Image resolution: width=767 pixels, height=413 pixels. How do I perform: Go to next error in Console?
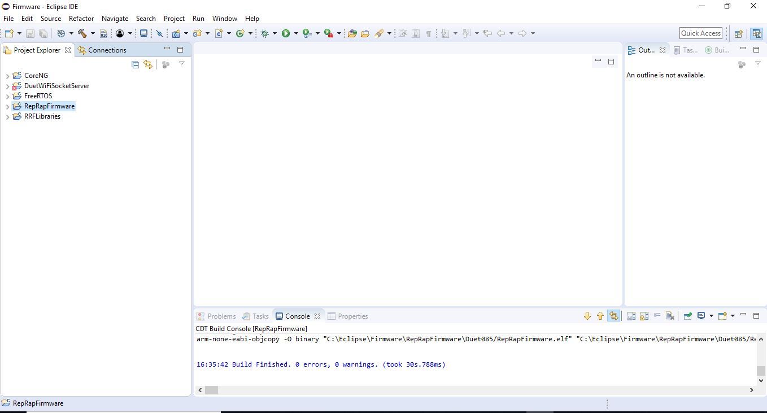[x=587, y=316]
